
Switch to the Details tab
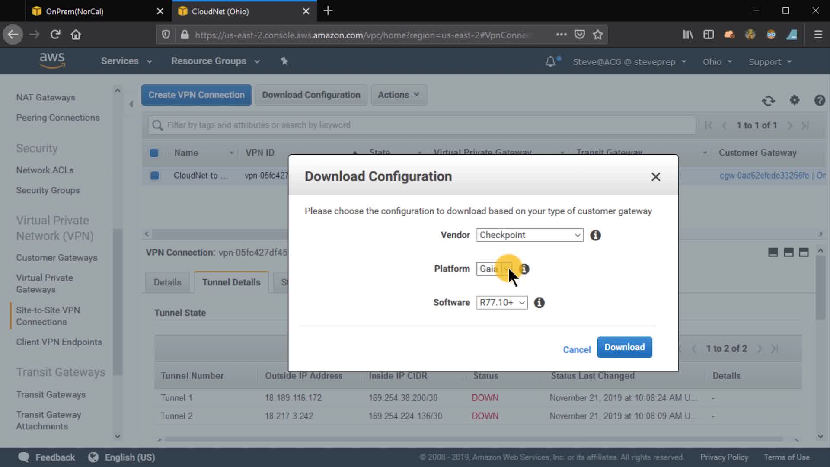(167, 282)
